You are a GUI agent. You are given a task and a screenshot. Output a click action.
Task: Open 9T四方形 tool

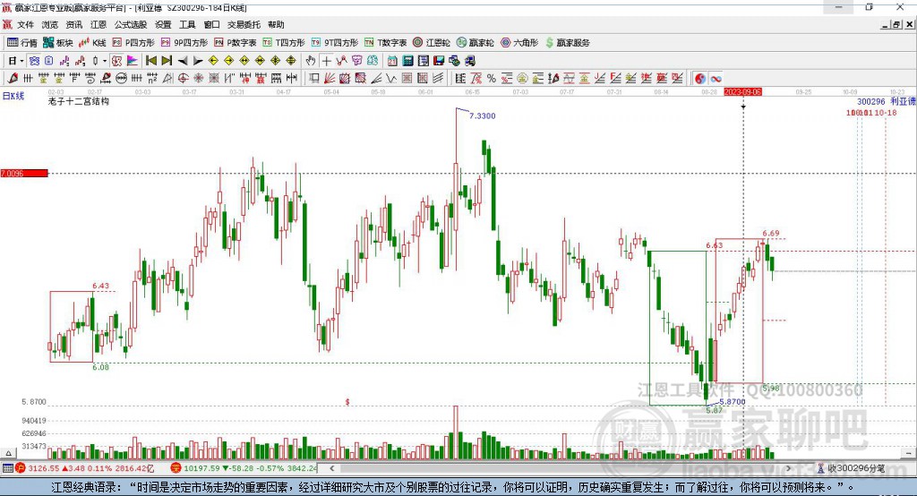point(335,43)
